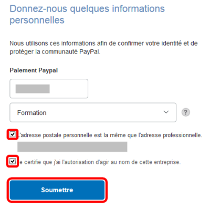Click the empty area of the text input
210x209 pixels.
(x=69, y=89)
